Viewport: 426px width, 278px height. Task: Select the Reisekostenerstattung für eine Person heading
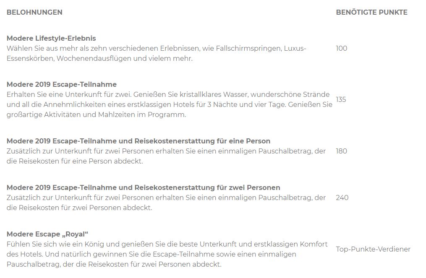(139, 141)
